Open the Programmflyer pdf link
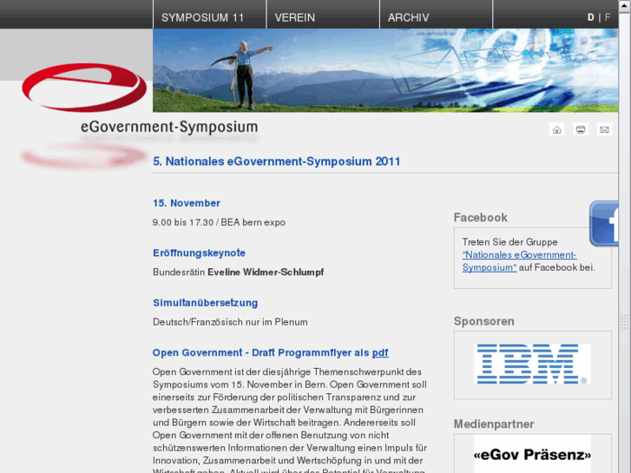This screenshot has height=473, width=631. (x=380, y=353)
